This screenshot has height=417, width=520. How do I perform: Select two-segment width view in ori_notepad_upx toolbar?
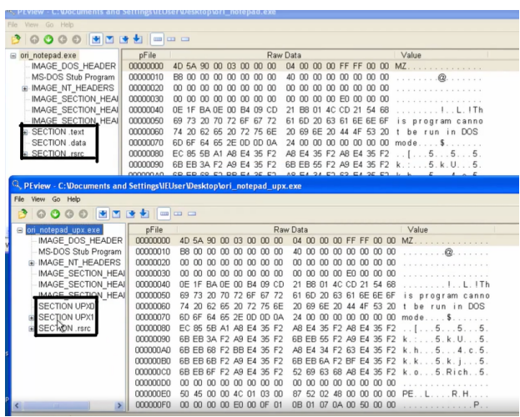(x=178, y=214)
